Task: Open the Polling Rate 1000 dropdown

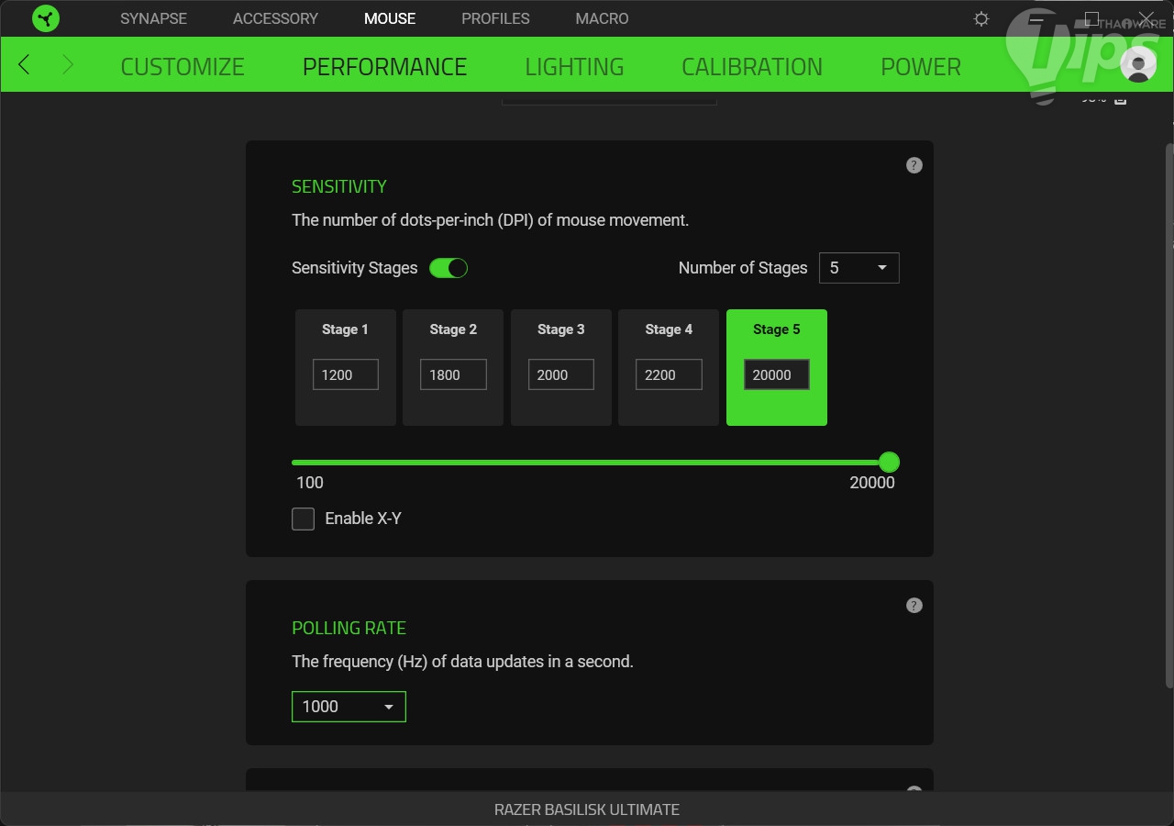Action: (349, 707)
